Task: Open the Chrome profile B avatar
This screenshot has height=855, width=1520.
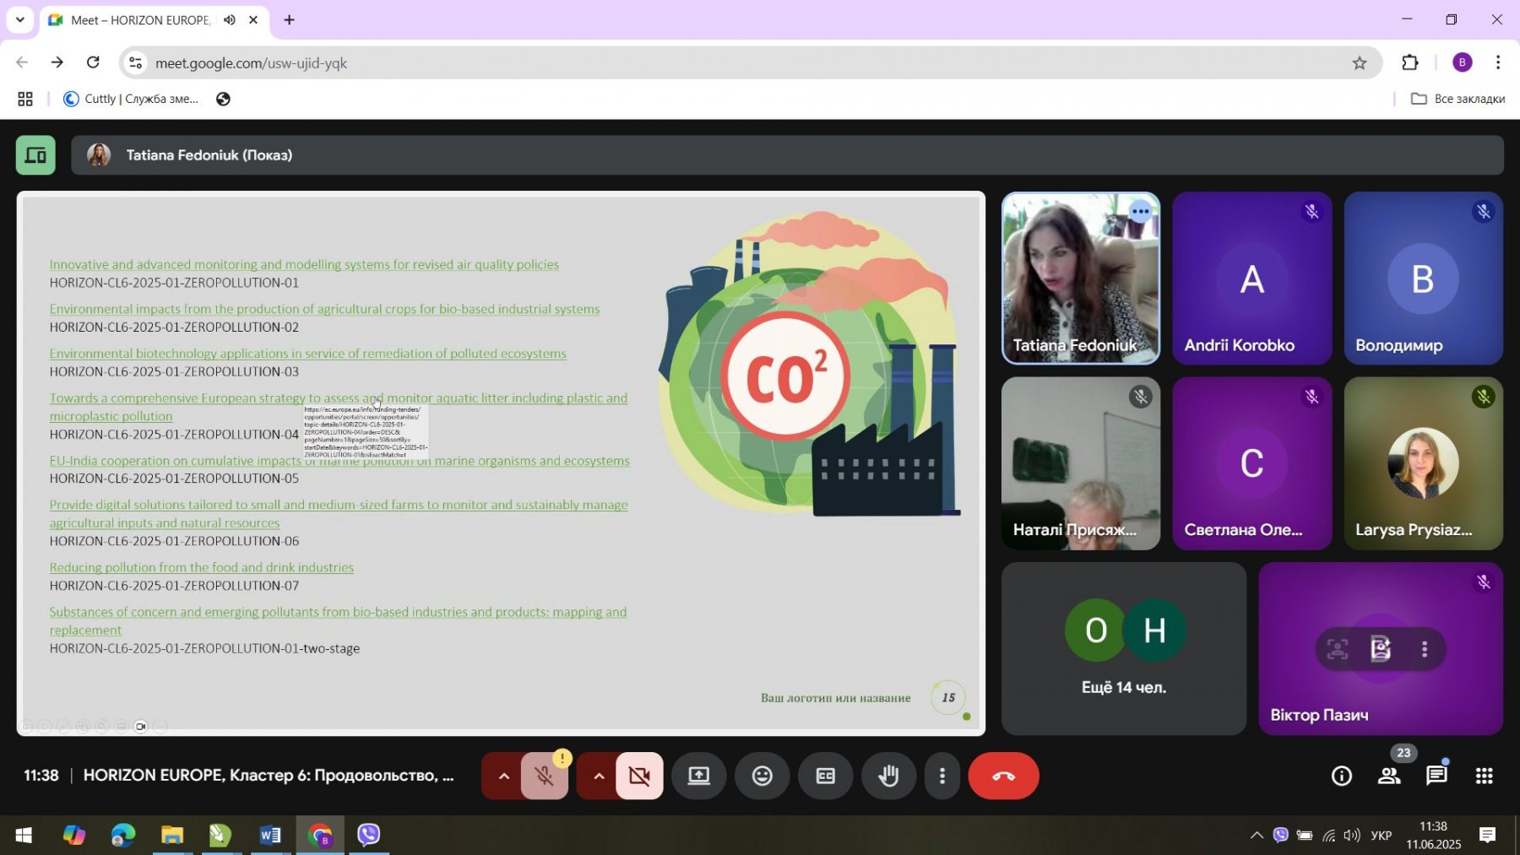Action: (x=1462, y=62)
